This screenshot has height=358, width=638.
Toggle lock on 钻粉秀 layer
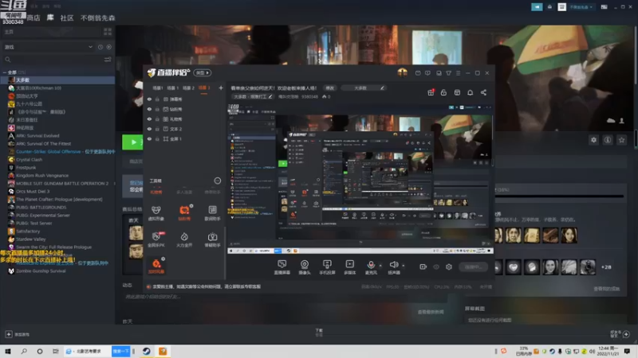tap(157, 109)
